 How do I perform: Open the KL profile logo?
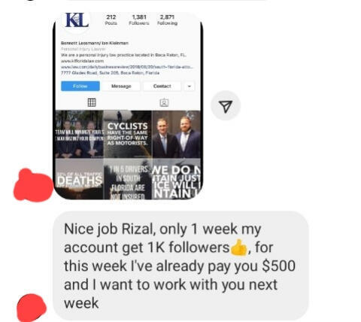coord(77,20)
